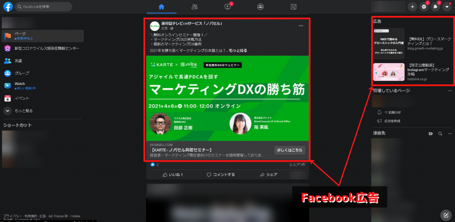
Task: Open the Watch tab in top navigation
Action: point(228,7)
